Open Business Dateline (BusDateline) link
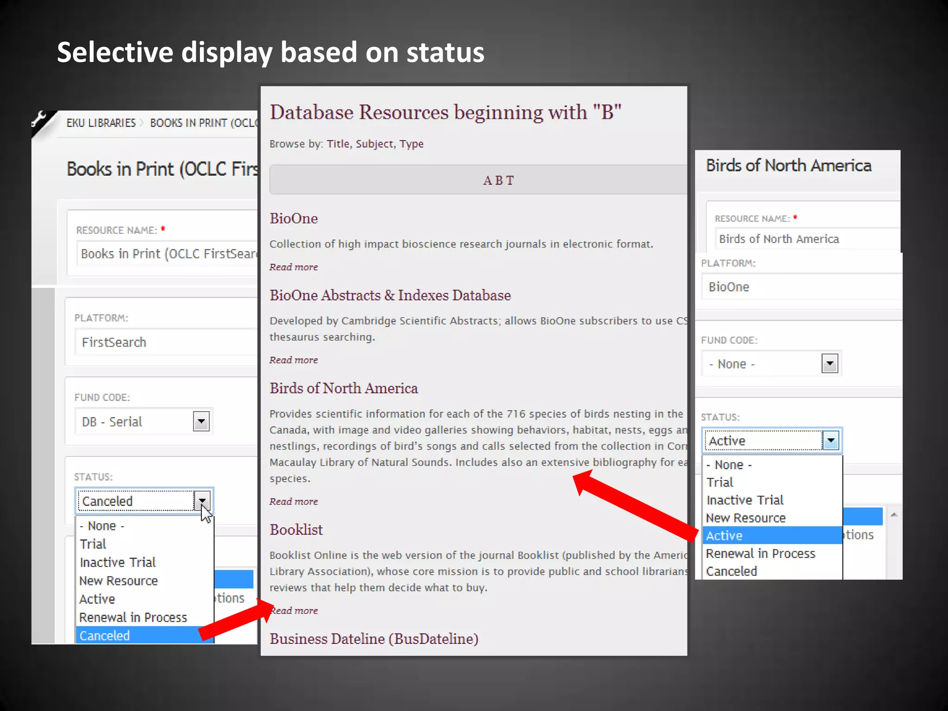The height and width of the screenshot is (711, 948). 374,639
